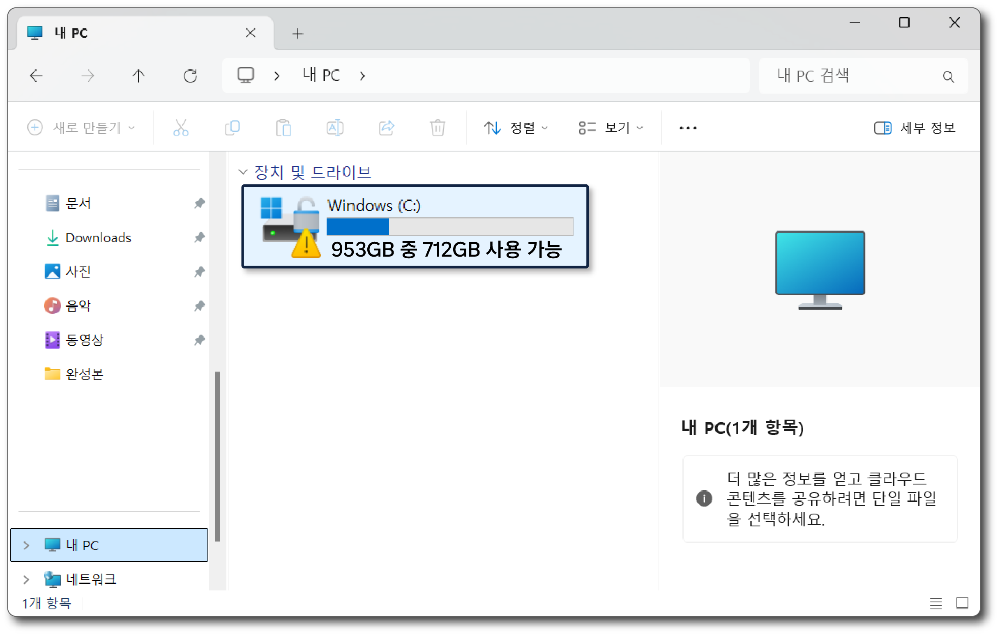The width and height of the screenshot is (1000, 636).
Task: Click the Rename icon in toolbar
Action: [x=335, y=128]
